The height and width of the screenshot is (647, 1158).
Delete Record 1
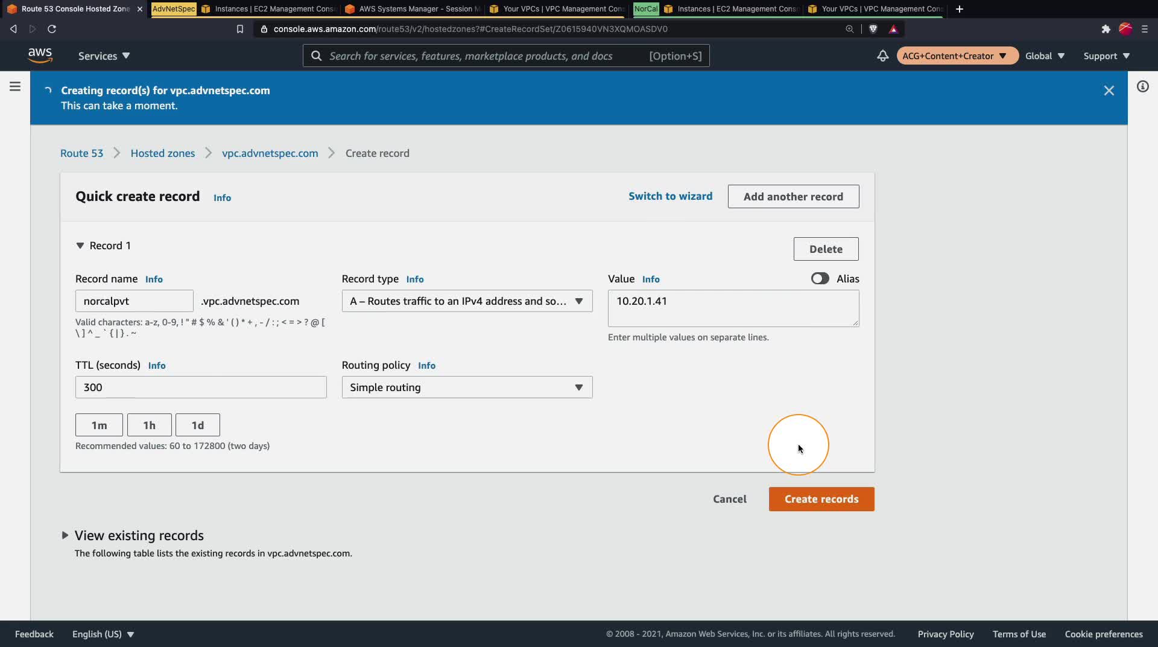coord(826,249)
